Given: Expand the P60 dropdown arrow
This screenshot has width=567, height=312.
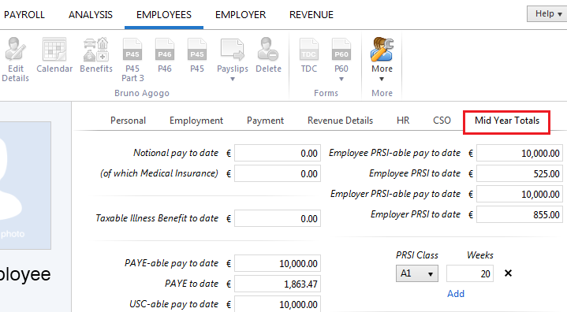Looking at the screenshot, I should click(341, 79).
